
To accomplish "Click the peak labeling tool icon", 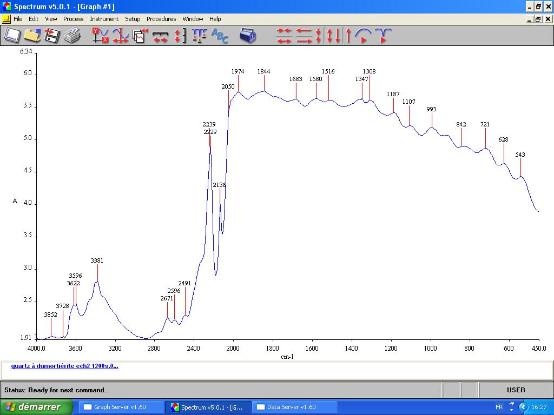I will tap(199, 36).
